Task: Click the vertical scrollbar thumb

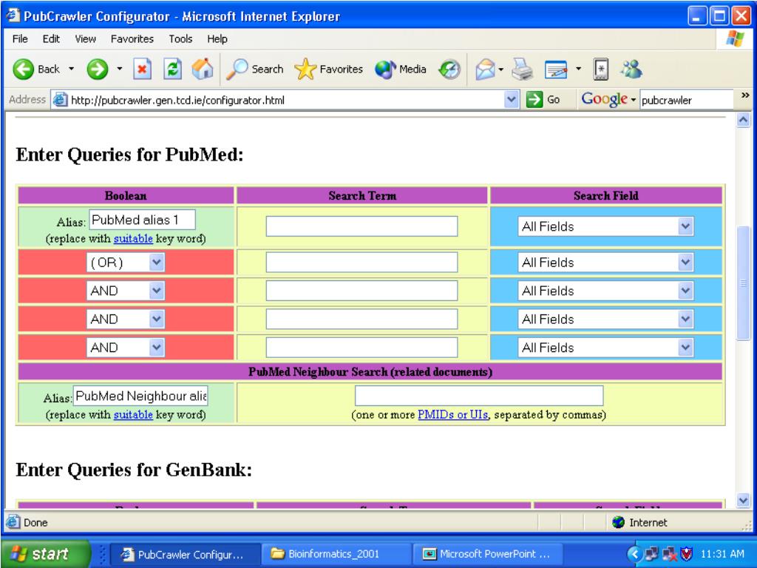Action: click(744, 284)
